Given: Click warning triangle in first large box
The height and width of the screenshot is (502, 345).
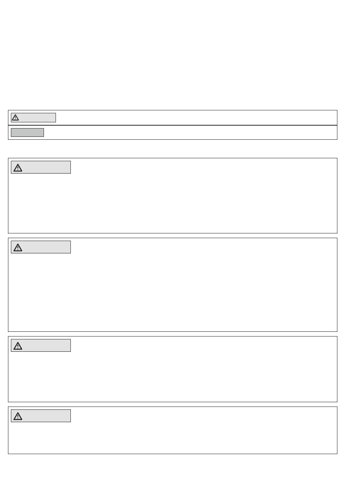Looking at the screenshot, I should coord(17,168).
